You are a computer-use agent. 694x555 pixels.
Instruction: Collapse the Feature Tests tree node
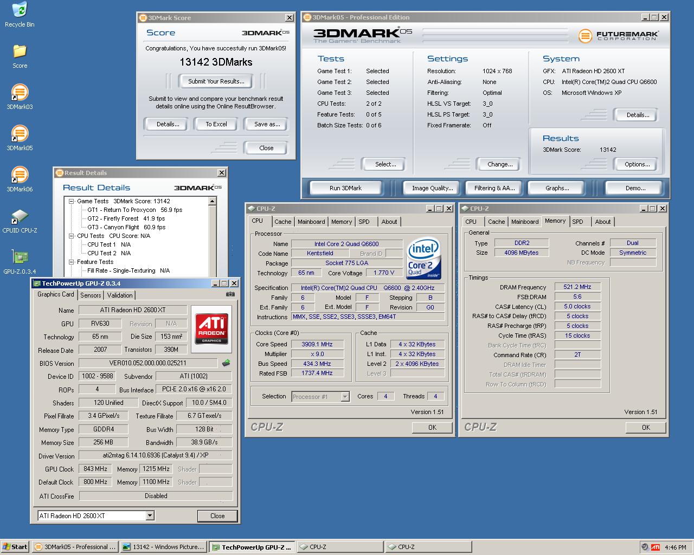pos(71,262)
